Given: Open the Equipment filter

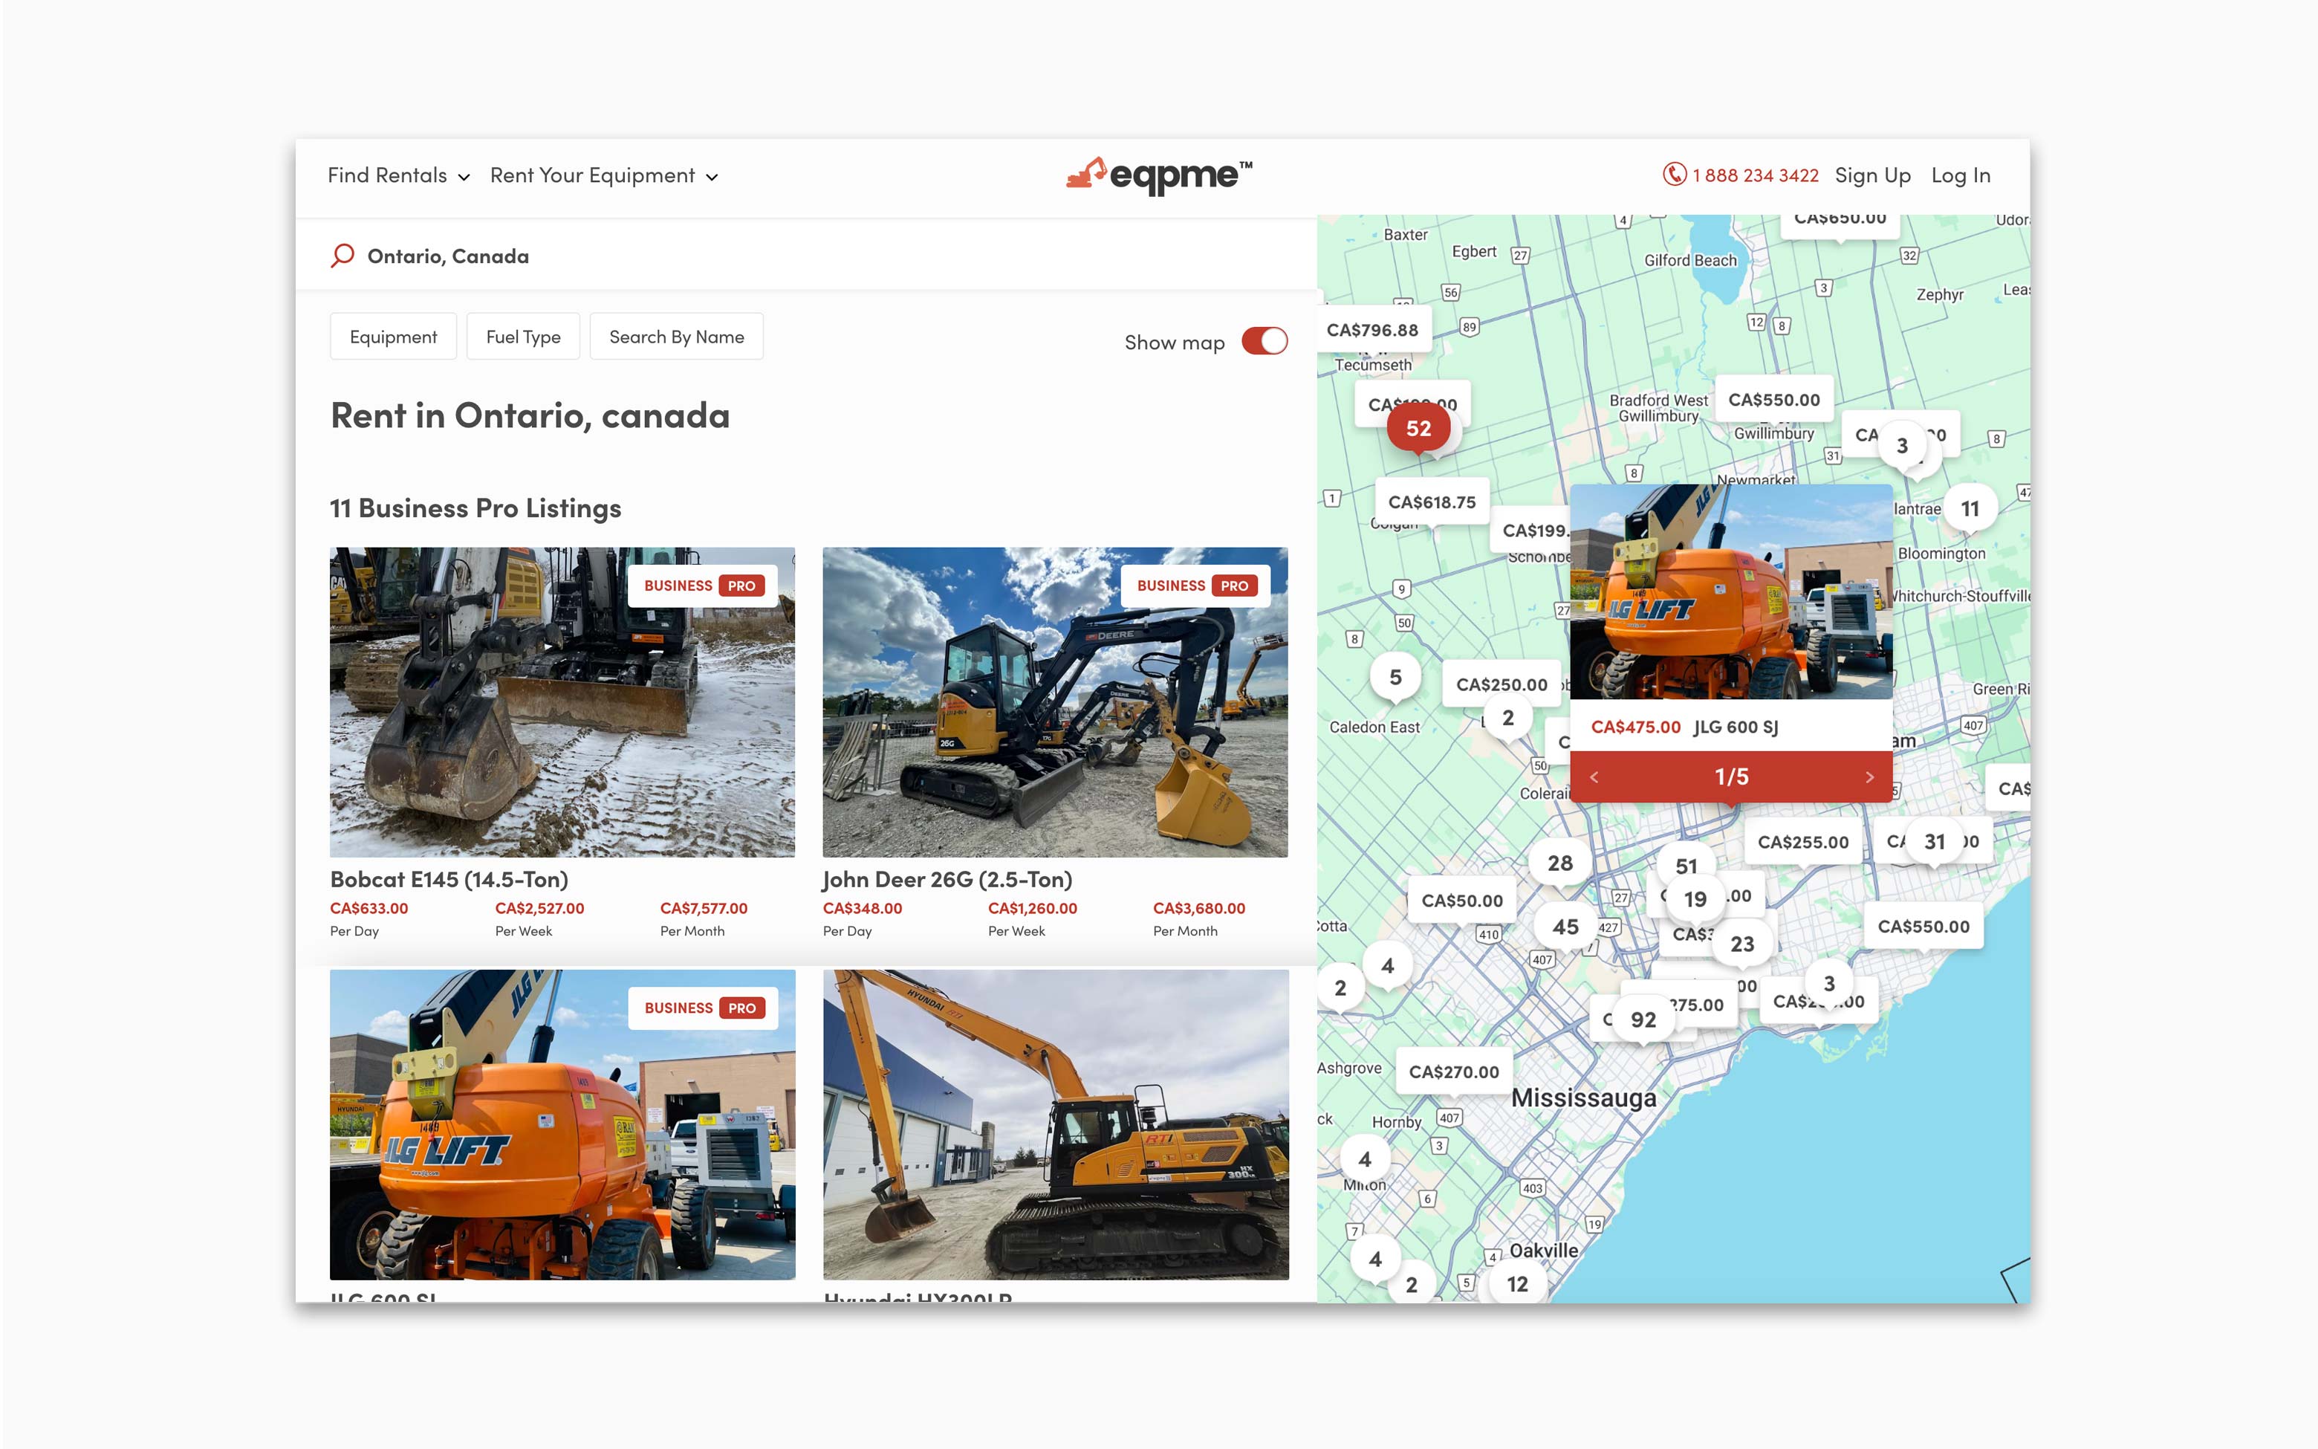Looking at the screenshot, I should (x=393, y=337).
